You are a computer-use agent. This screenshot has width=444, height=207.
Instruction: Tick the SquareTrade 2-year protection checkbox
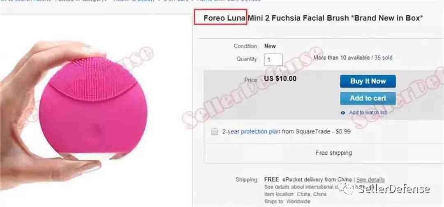(215, 132)
